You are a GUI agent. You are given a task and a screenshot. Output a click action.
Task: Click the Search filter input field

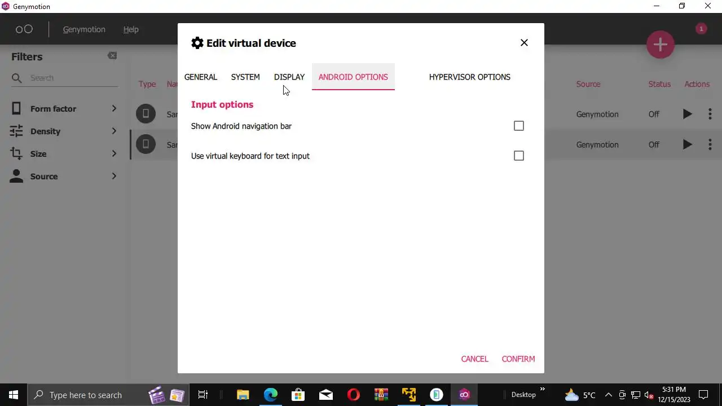pos(73,78)
